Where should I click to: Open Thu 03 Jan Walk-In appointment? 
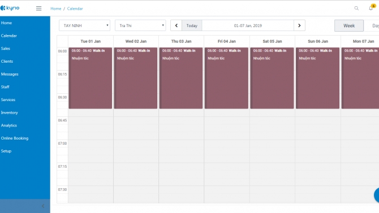point(181,78)
